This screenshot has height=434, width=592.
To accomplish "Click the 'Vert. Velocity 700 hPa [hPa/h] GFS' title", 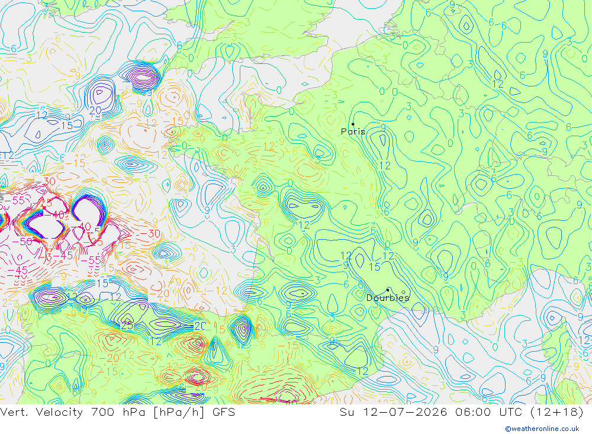I will [x=117, y=412].
